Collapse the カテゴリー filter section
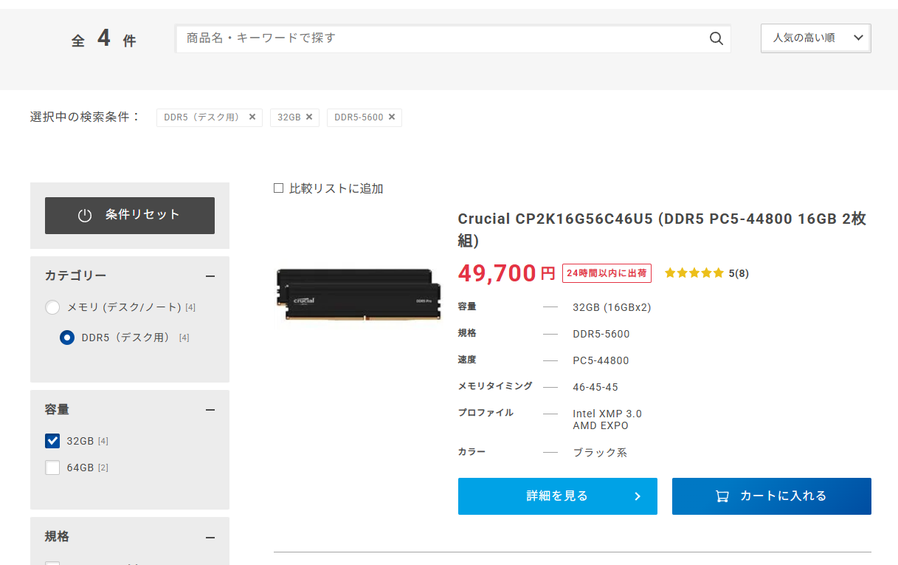The image size is (898, 565). click(x=210, y=276)
